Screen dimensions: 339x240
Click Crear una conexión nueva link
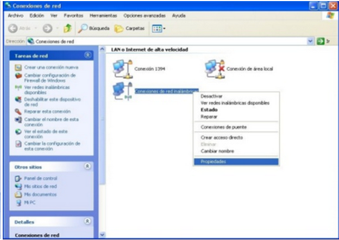tap(51, 67)
